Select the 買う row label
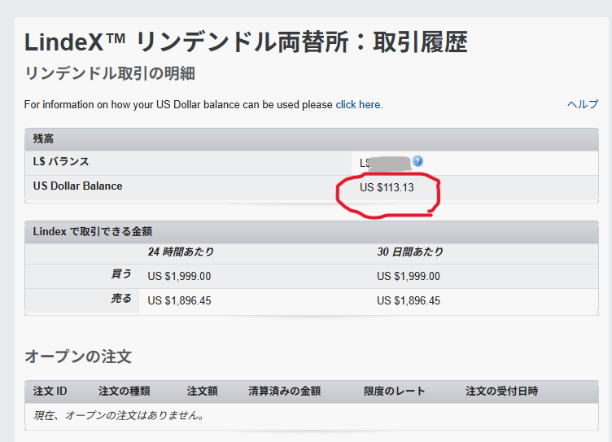612x442 pixels. point(120,276)
